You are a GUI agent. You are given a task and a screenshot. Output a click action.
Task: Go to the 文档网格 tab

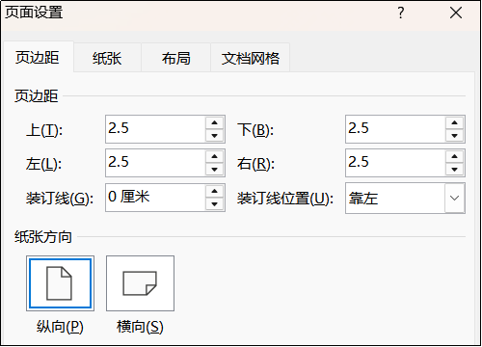click(x=251, y=59)
